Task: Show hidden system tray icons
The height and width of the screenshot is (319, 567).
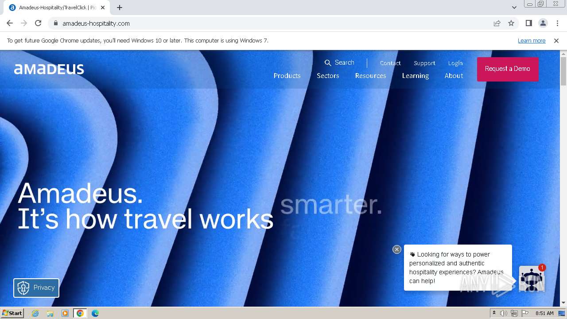Action: 494,313
